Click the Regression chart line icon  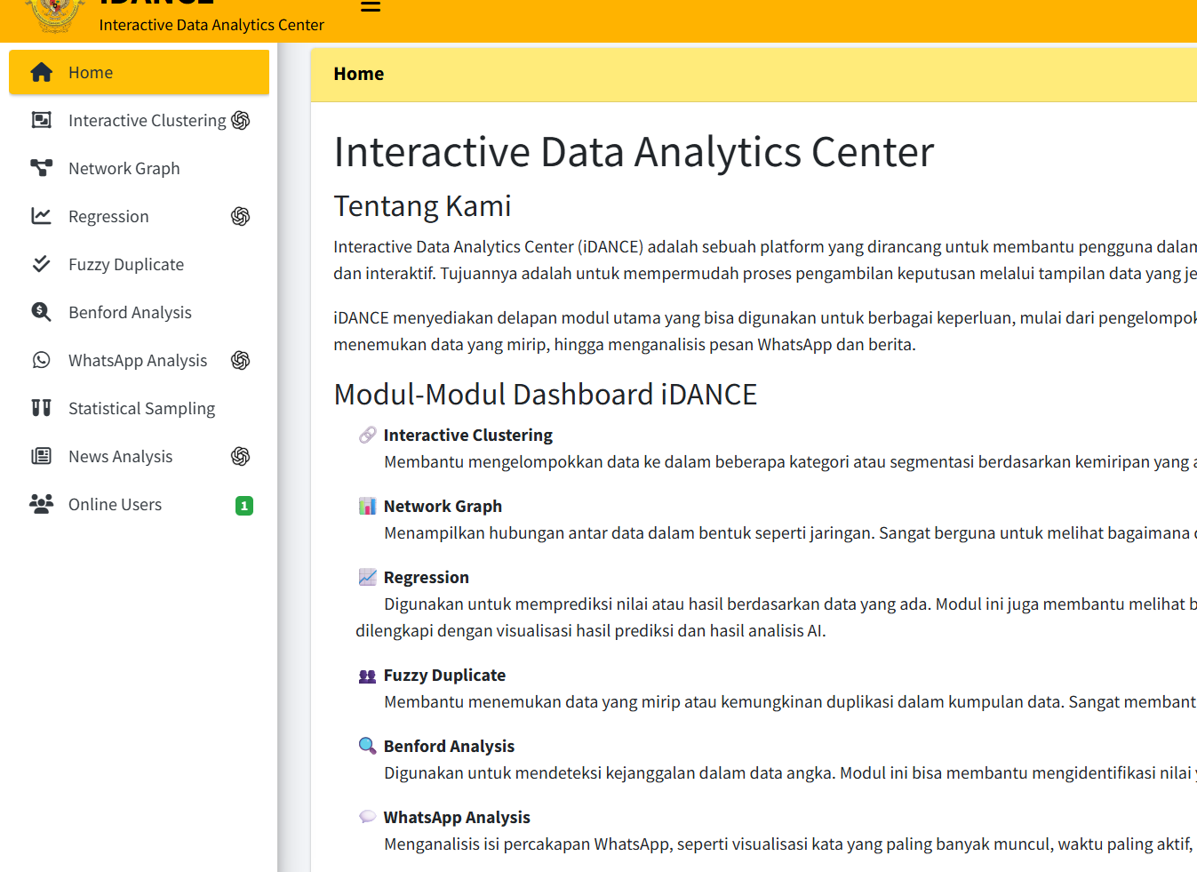pyautogui.click(x=41, y=216)
